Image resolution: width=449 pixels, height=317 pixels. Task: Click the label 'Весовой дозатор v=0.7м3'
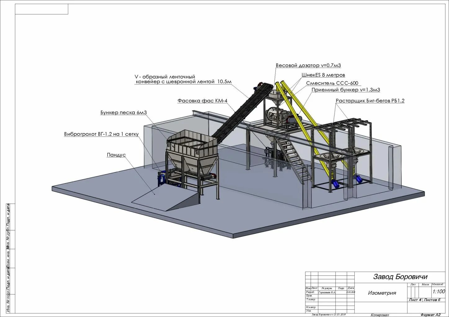[x=308, y=65]
